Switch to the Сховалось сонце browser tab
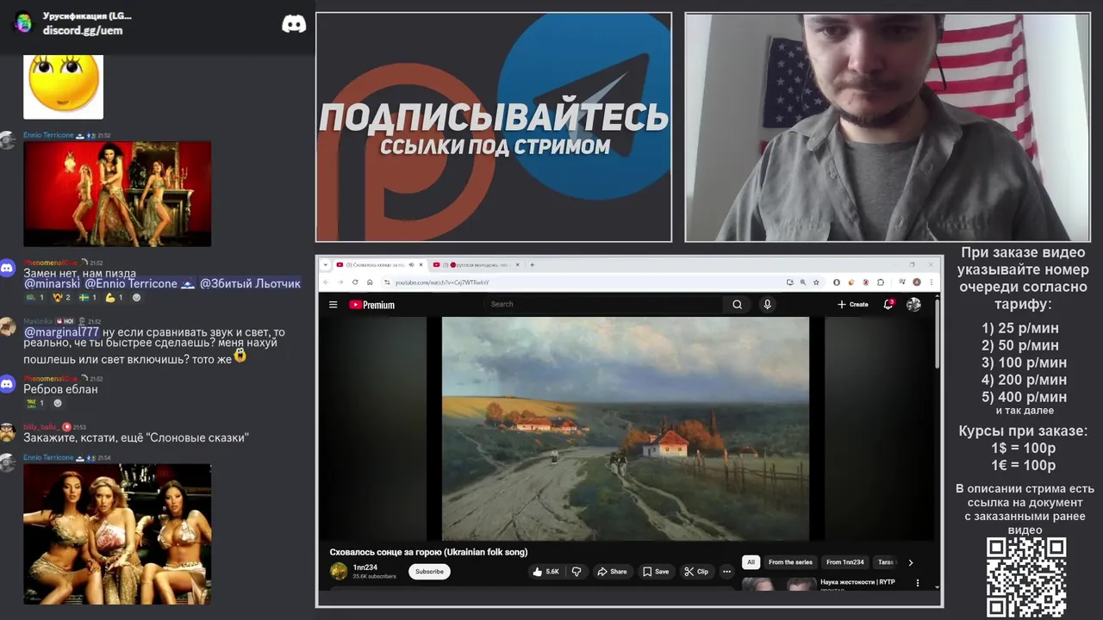 click(380, 264)
